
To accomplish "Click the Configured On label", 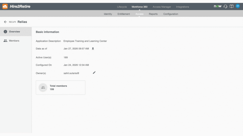I will 44,65.
